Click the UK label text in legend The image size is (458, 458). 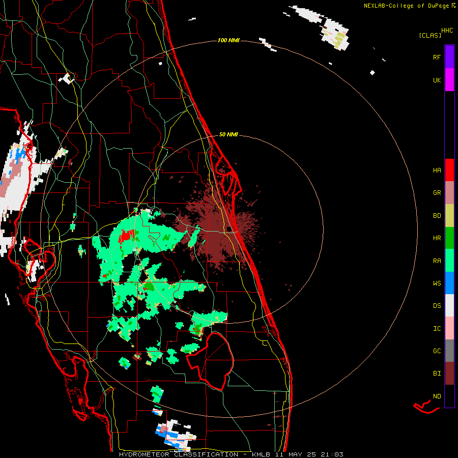437,80
